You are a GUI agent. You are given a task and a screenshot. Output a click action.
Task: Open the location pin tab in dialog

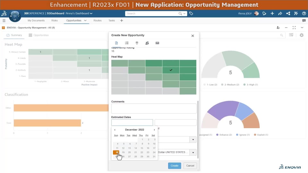pyautogui.click(x=137, y=43)
